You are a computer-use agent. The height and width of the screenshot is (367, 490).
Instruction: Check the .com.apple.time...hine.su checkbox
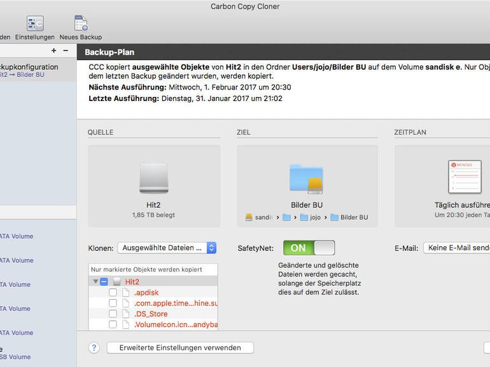point(113,303)
